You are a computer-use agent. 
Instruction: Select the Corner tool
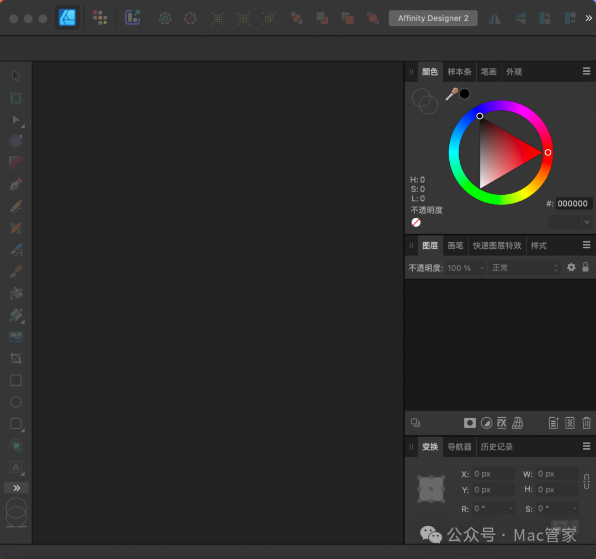tap(16, 163)
